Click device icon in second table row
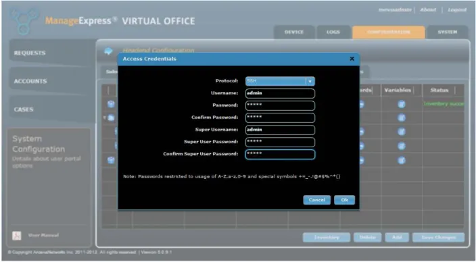This screenshot has height=262, width=476. pos(111,117)
